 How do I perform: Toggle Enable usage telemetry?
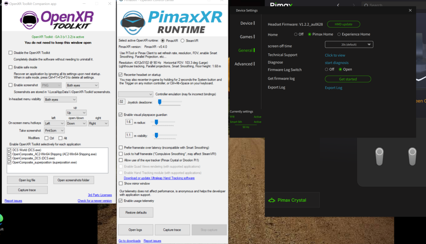click(121, 201)
